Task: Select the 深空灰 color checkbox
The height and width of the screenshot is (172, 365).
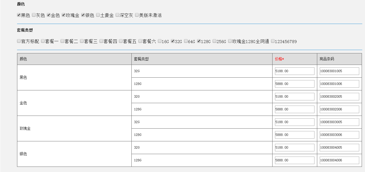Action: pos(117,15)
